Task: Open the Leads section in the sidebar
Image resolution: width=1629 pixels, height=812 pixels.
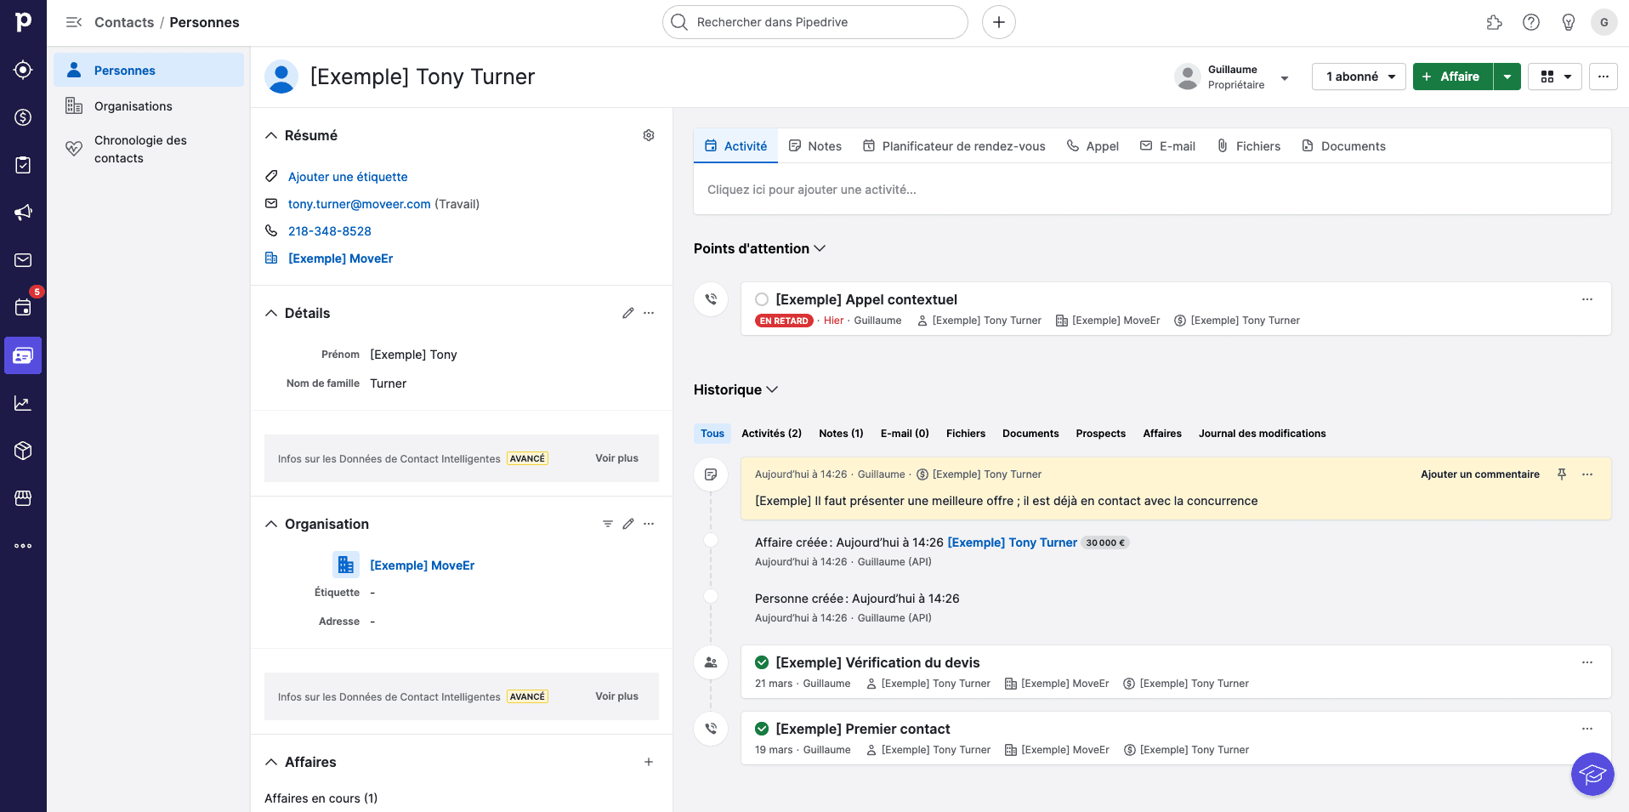Action: click(x=23, y=70)
